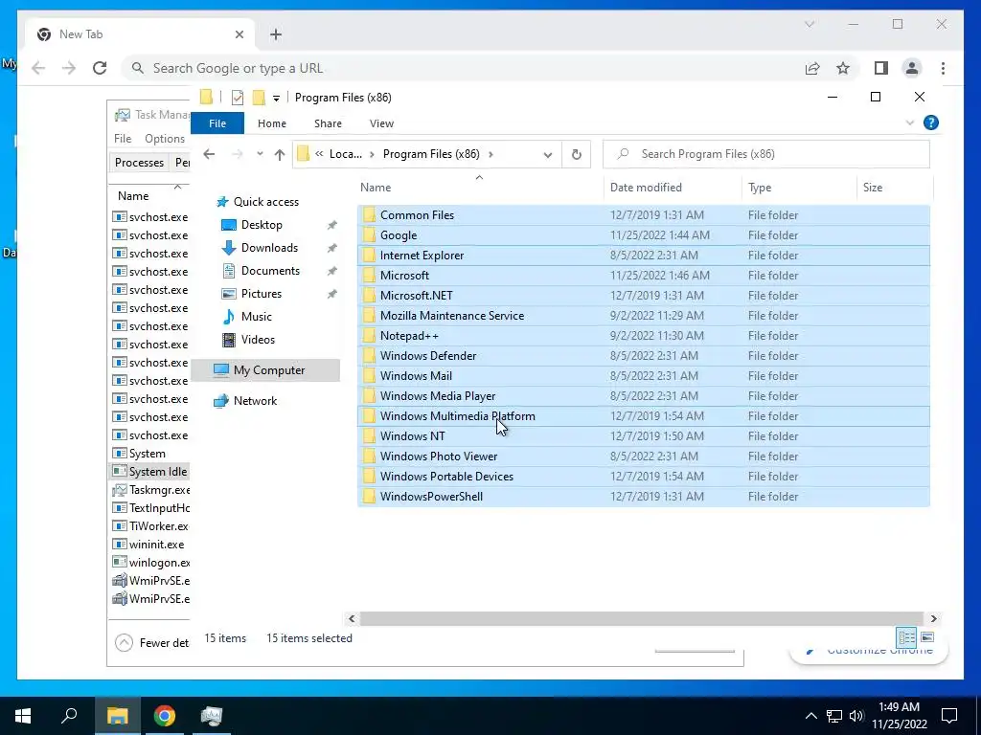
Task: Click the blue Explorer Help icon
Action: 931,122
